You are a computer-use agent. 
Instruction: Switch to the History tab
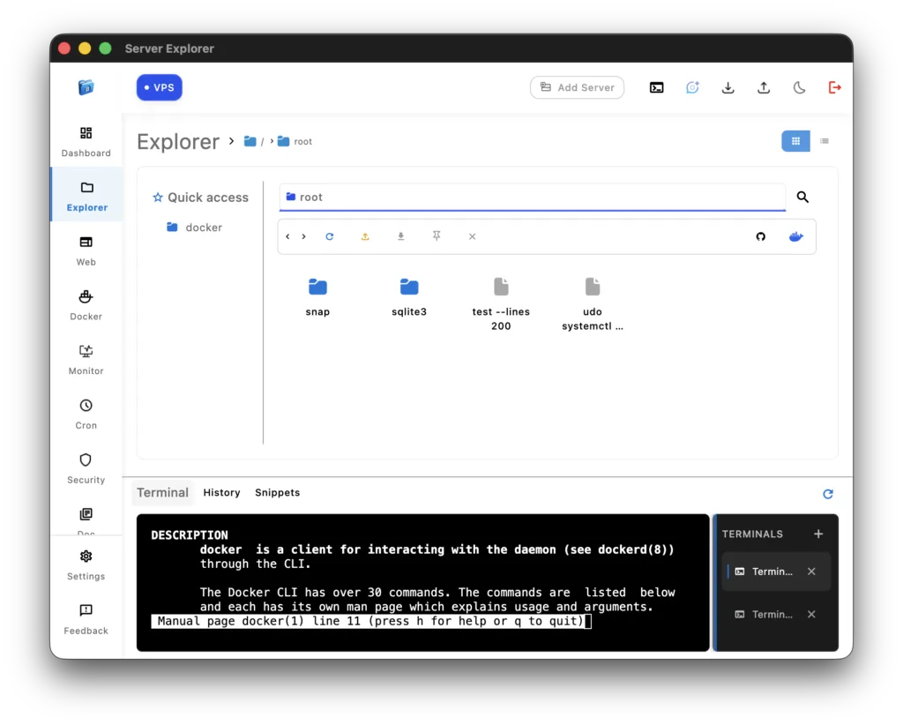click(221, 492)
